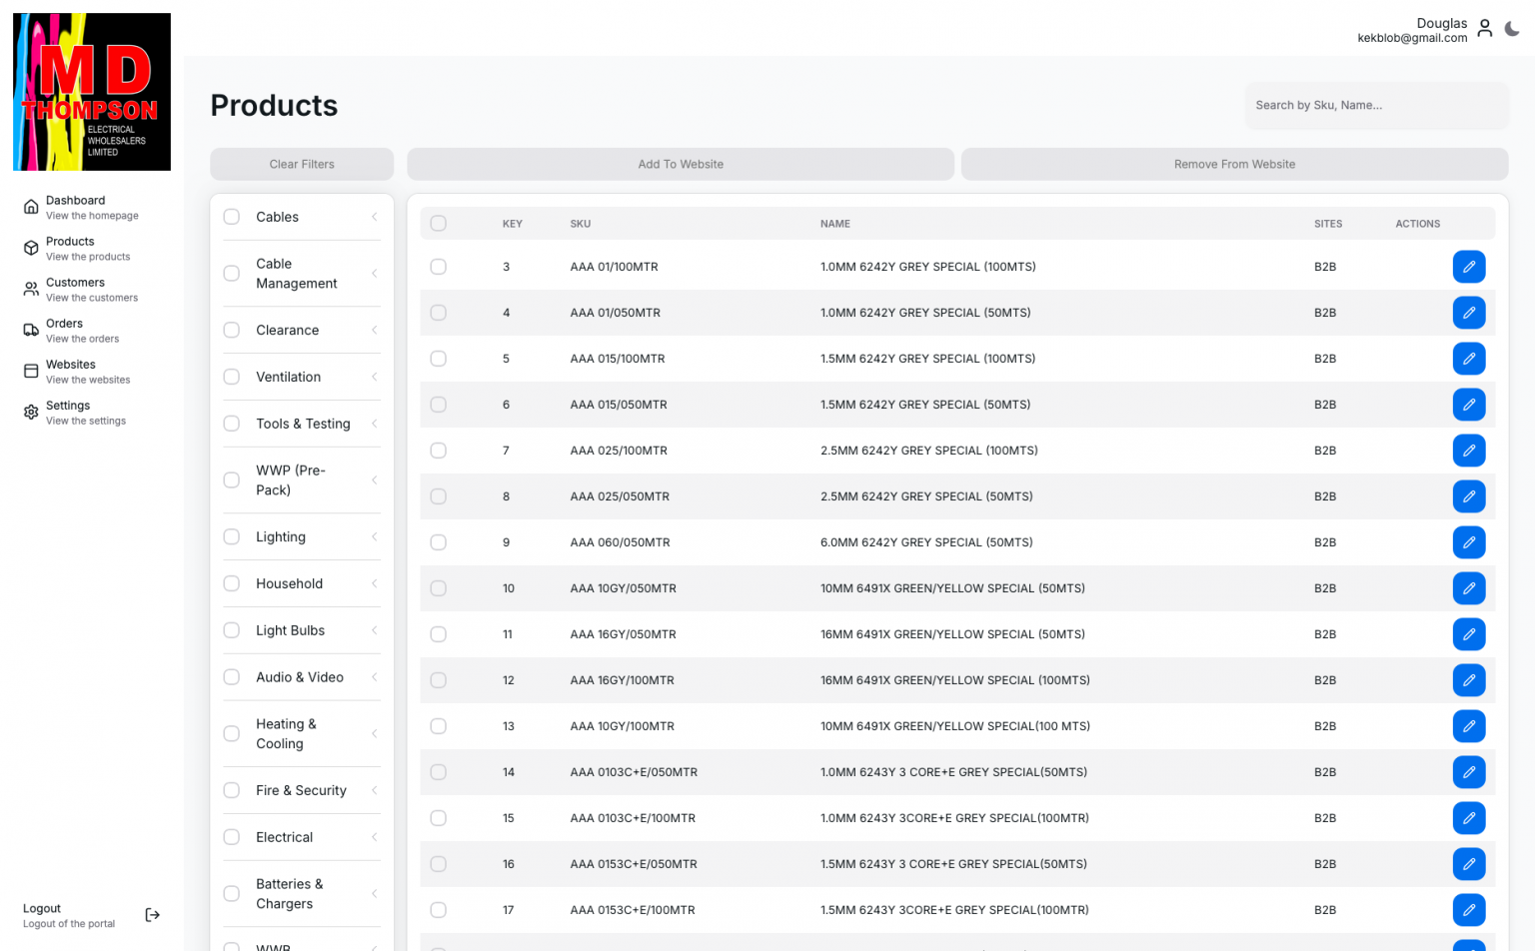Click the Dashboard home icon
The height and width of the screenshot is (951, 1535).
pos(31,207)
